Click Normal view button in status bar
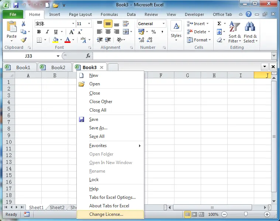This screenshot has width=280, height=221. point(187,214)
